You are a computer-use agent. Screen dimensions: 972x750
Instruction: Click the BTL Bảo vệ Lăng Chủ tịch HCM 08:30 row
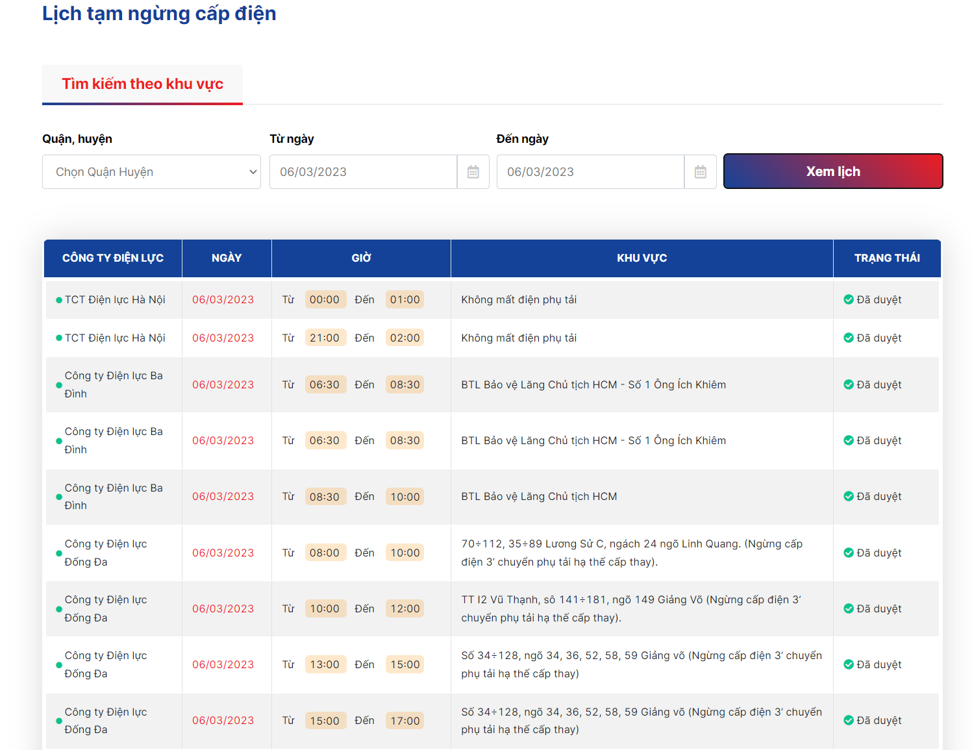point(492,497)
